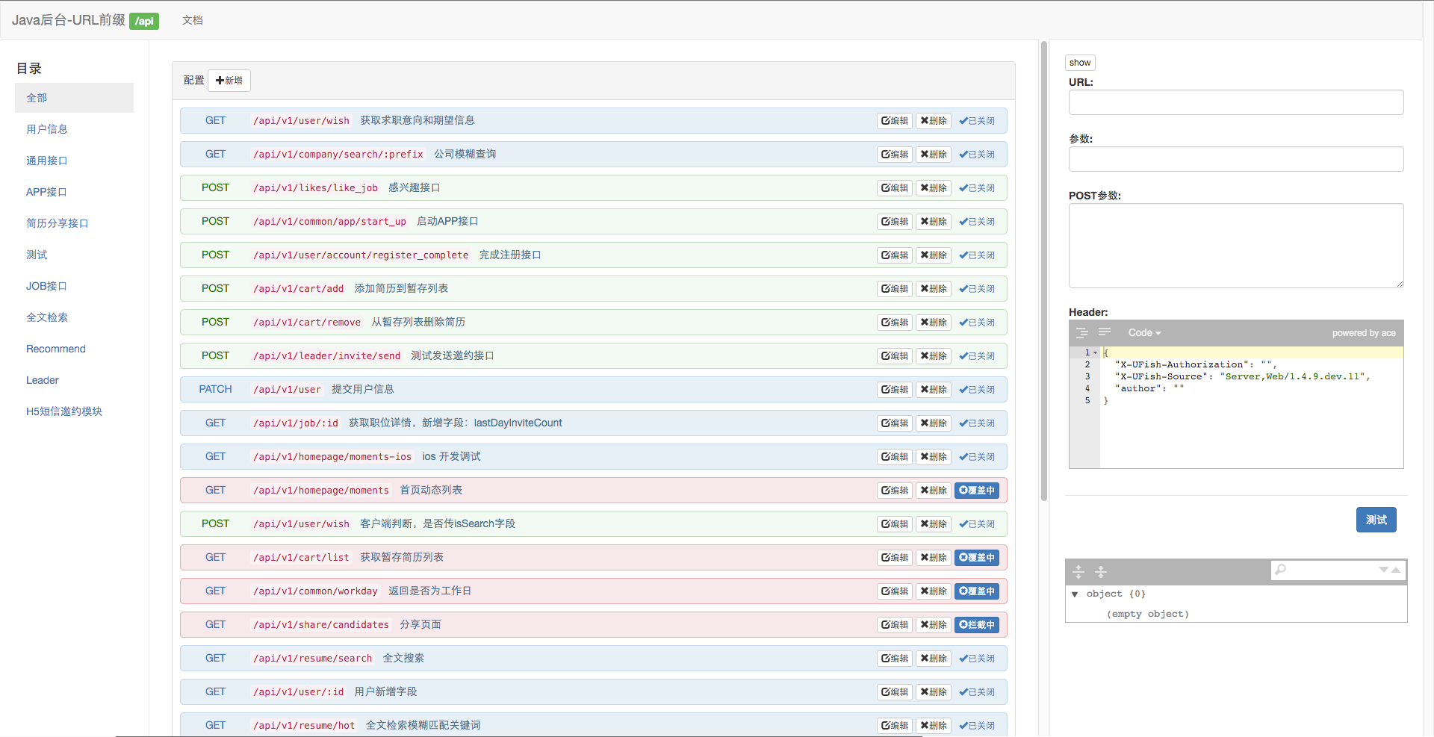Go to next search result arrow in result viewer
Screen dimensions: 1434x737
point(1383,570)
